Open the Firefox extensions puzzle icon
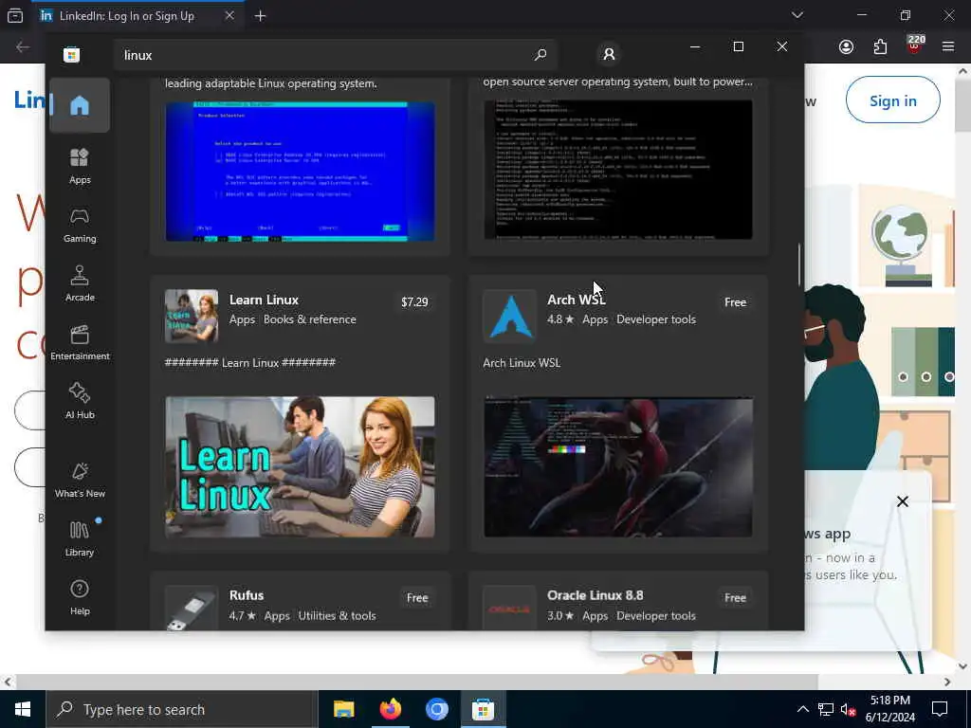This screenshot has width=971, height=728. (880, 47)
